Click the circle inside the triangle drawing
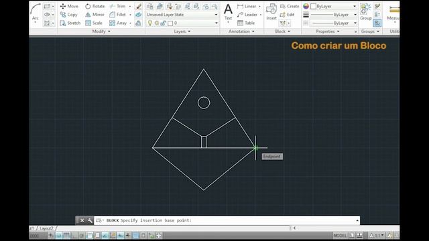This screenshot has width=429, height=241. coord(204,102)
